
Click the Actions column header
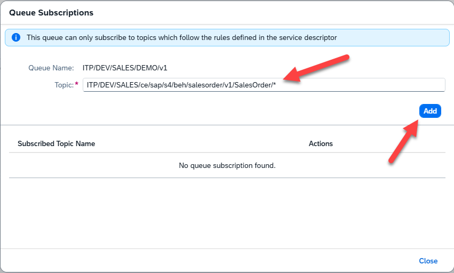click(321, 143)
